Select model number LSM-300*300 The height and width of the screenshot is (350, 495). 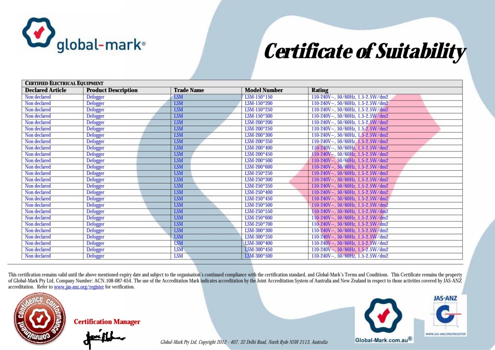[258, 230]
